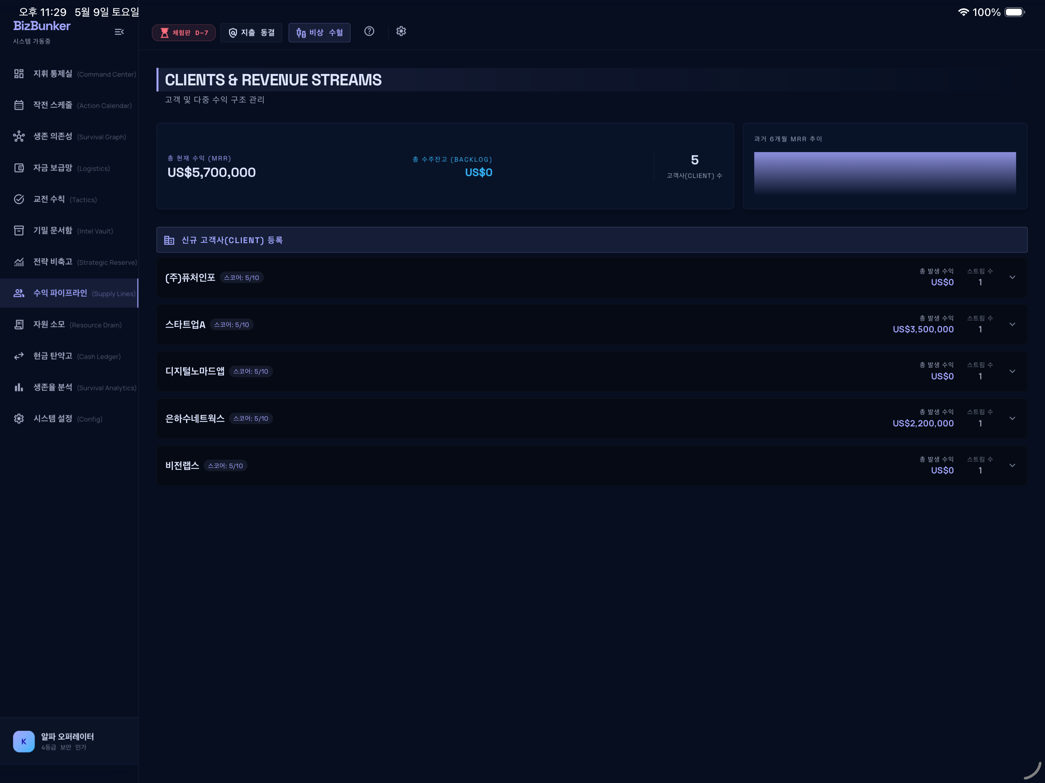Open help via the question mark icon

[x=369, y=31]
